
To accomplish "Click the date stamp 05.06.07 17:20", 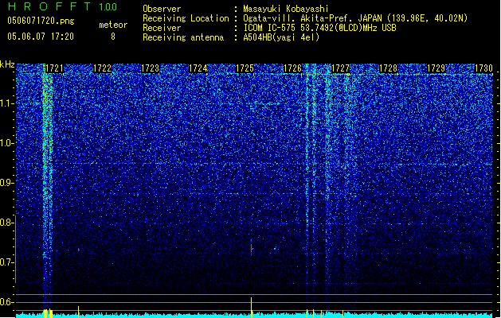I will coord(41,37).
